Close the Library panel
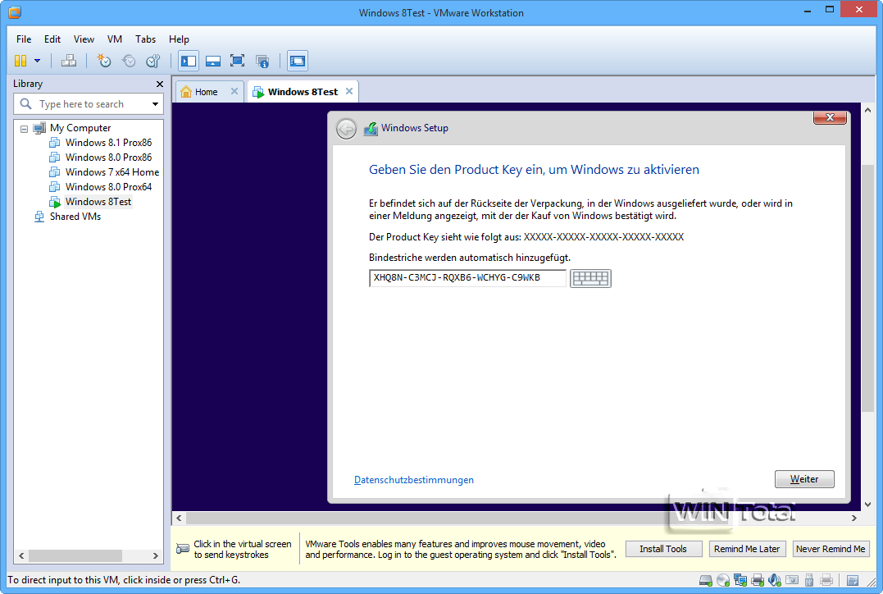Screen dimensions: 883x594 (x=159, y=84)
